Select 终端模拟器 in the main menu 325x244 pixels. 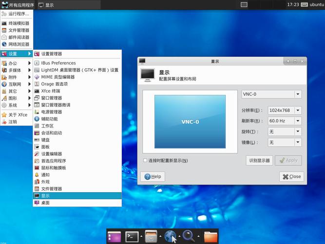coord(17,23)
